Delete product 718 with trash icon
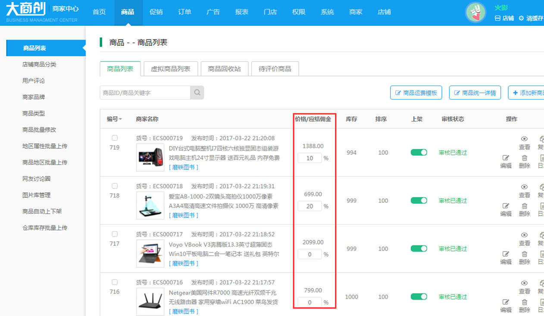The width and height of the screenshot is (544, 316). (x=524, y=206)
